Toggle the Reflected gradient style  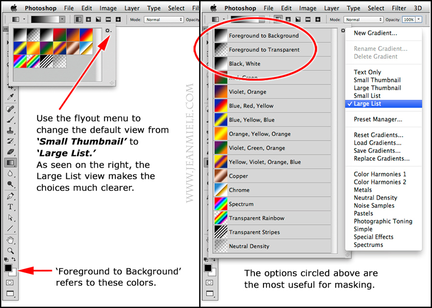108,19
